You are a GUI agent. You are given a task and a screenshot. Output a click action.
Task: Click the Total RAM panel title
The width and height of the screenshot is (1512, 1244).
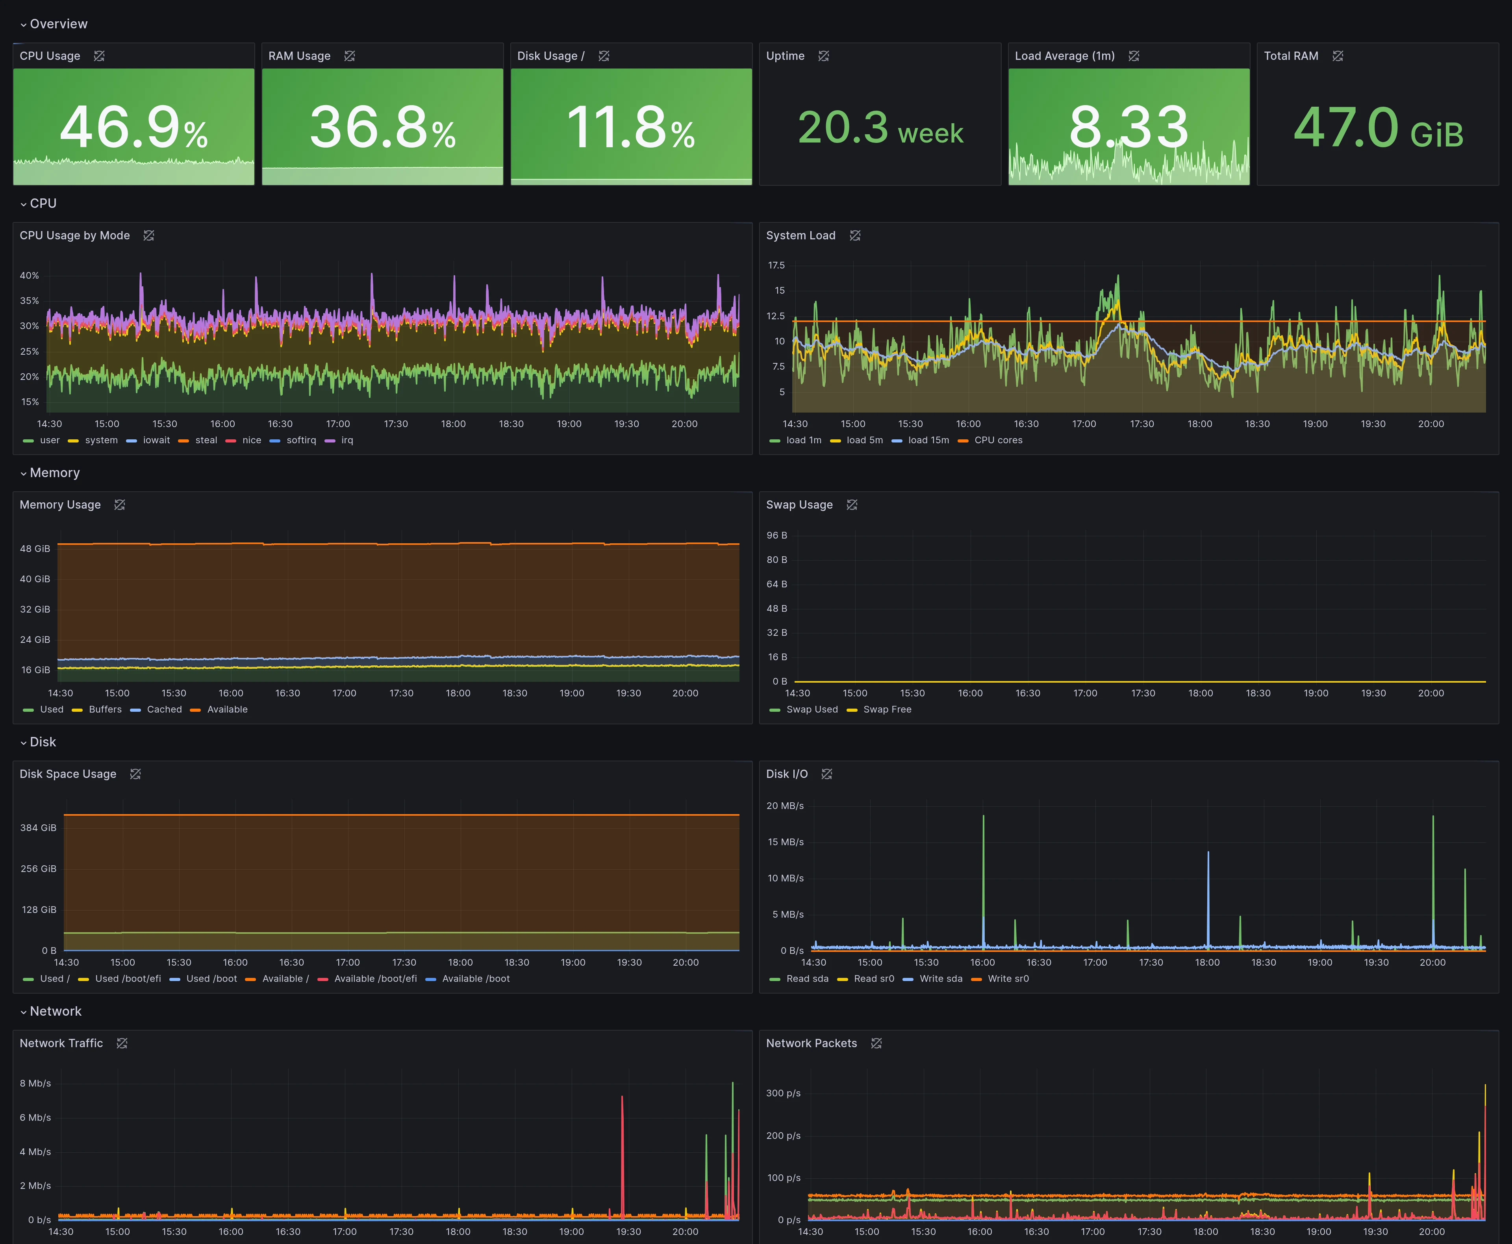click(1291, 56)
